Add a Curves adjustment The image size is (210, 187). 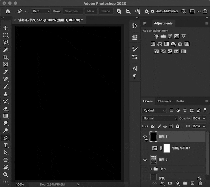point(170,36)
